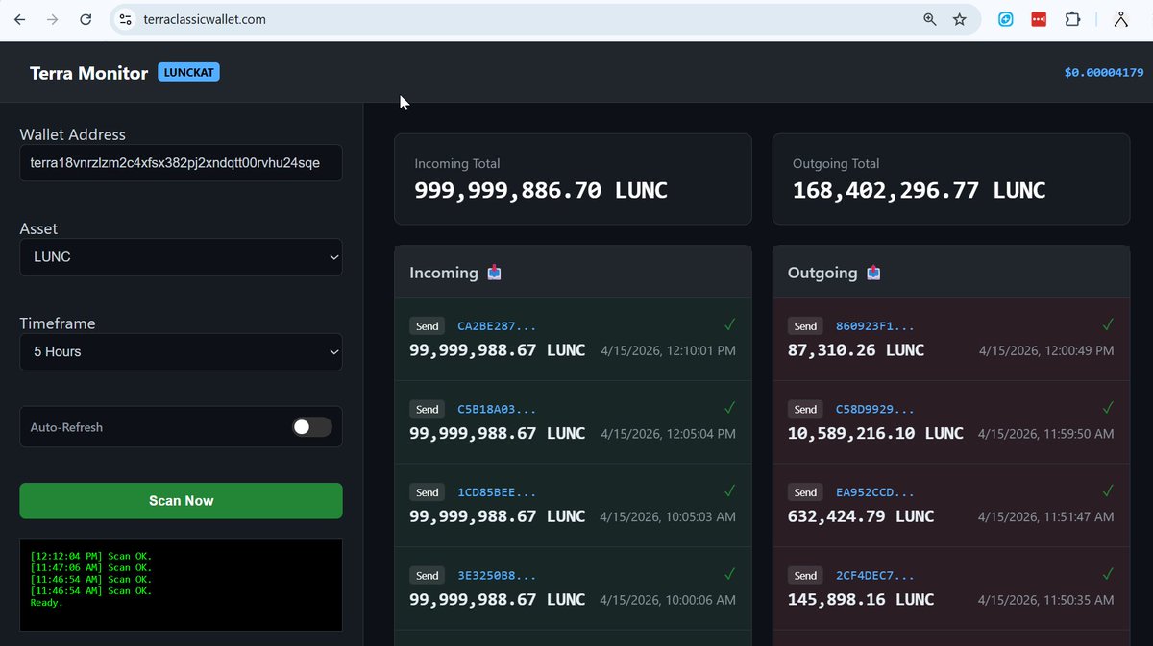Click the Incoming section heading
The height and width of the screenshot is (646, 1153).
pos(444,273)
